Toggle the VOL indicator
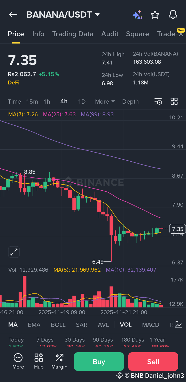 (126, 325)
